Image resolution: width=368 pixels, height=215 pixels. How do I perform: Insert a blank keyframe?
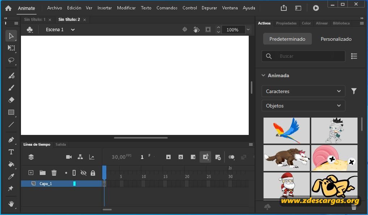point(180,157)
